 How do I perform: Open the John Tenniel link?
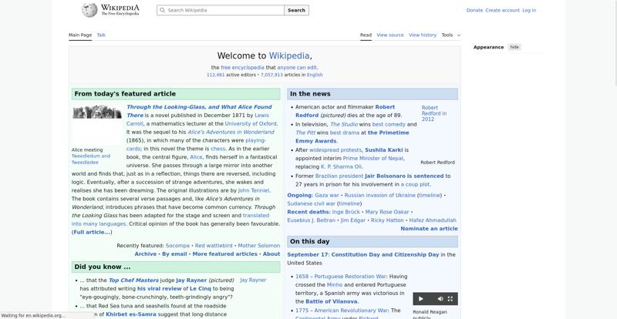tap(254, 190)
